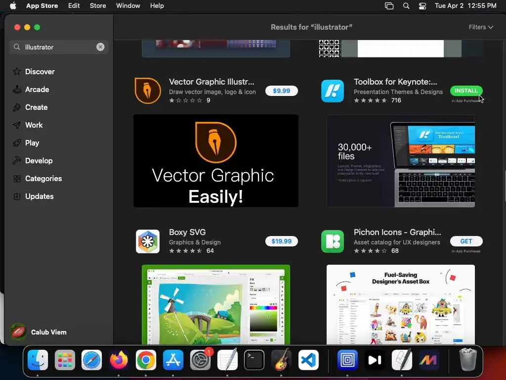Click the date and time display
This screenshot has height=380, width=506.
pos(465,5)
